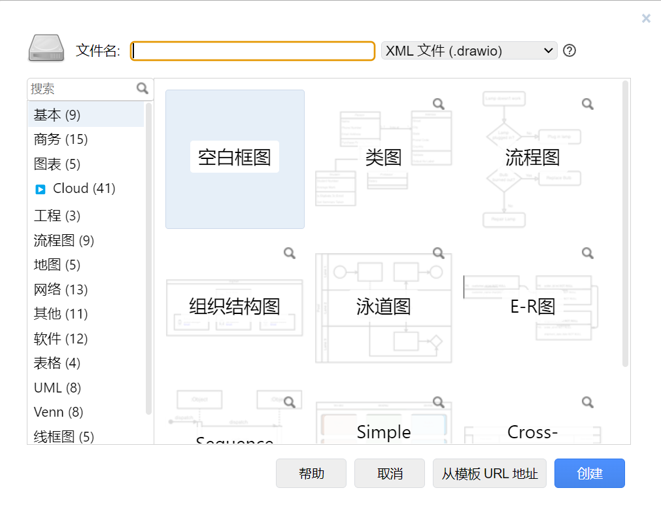
Task: Choose the 泳道图 template thumbnail
Action: click(384, 308)
